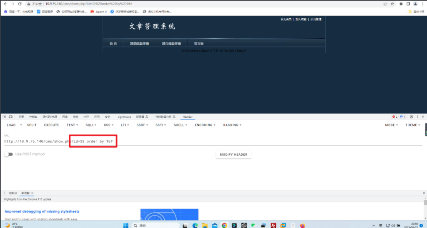Toggle the DevTools device toolbar icon
Viewport: 427px width, 228px height.
(x=10, y=117)
